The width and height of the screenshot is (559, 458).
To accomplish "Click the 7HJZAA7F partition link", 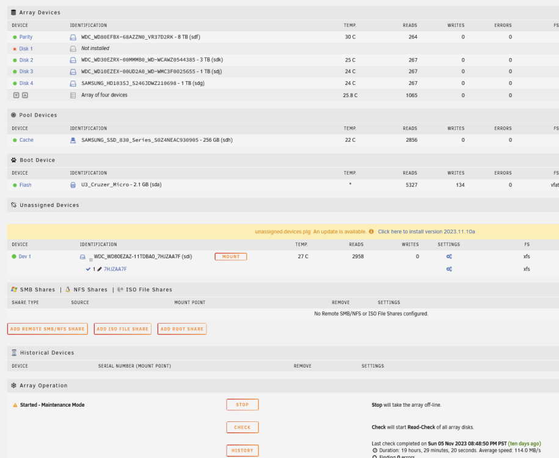I will pyautogui.click(x=115, y=269).
